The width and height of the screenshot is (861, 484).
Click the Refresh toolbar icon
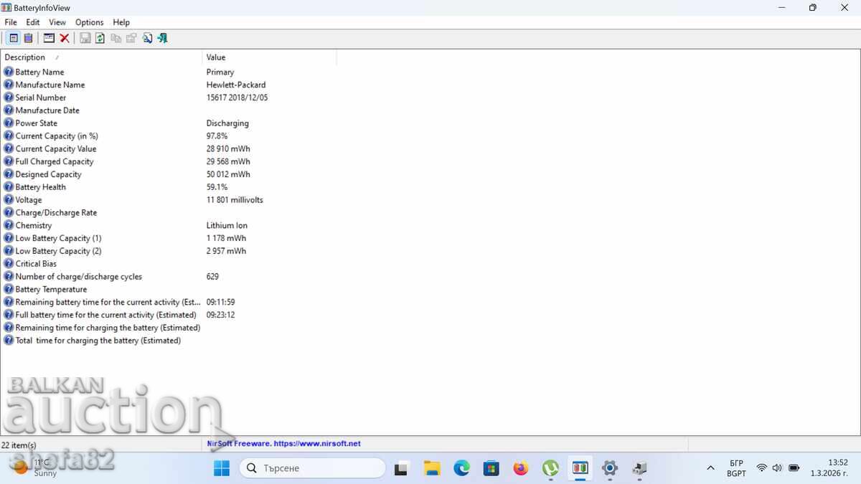pyautogui.click(x=100, y=38)
